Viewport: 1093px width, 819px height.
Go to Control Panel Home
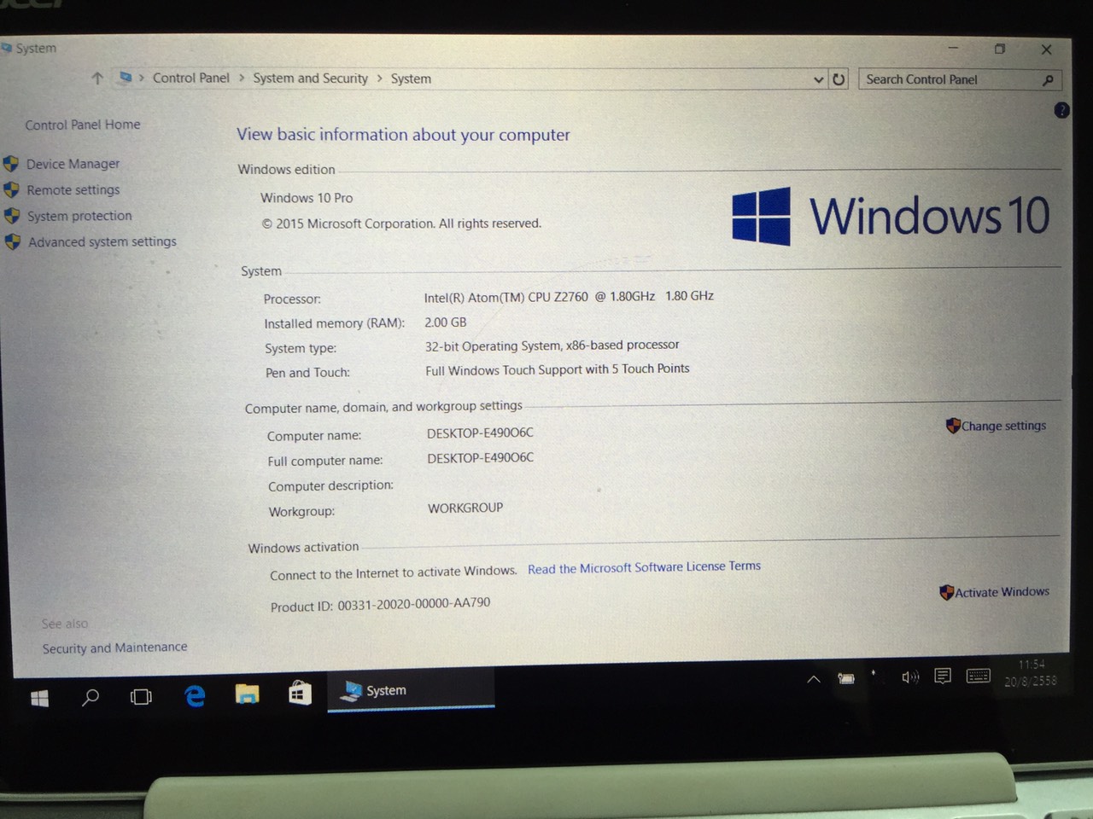83,125
